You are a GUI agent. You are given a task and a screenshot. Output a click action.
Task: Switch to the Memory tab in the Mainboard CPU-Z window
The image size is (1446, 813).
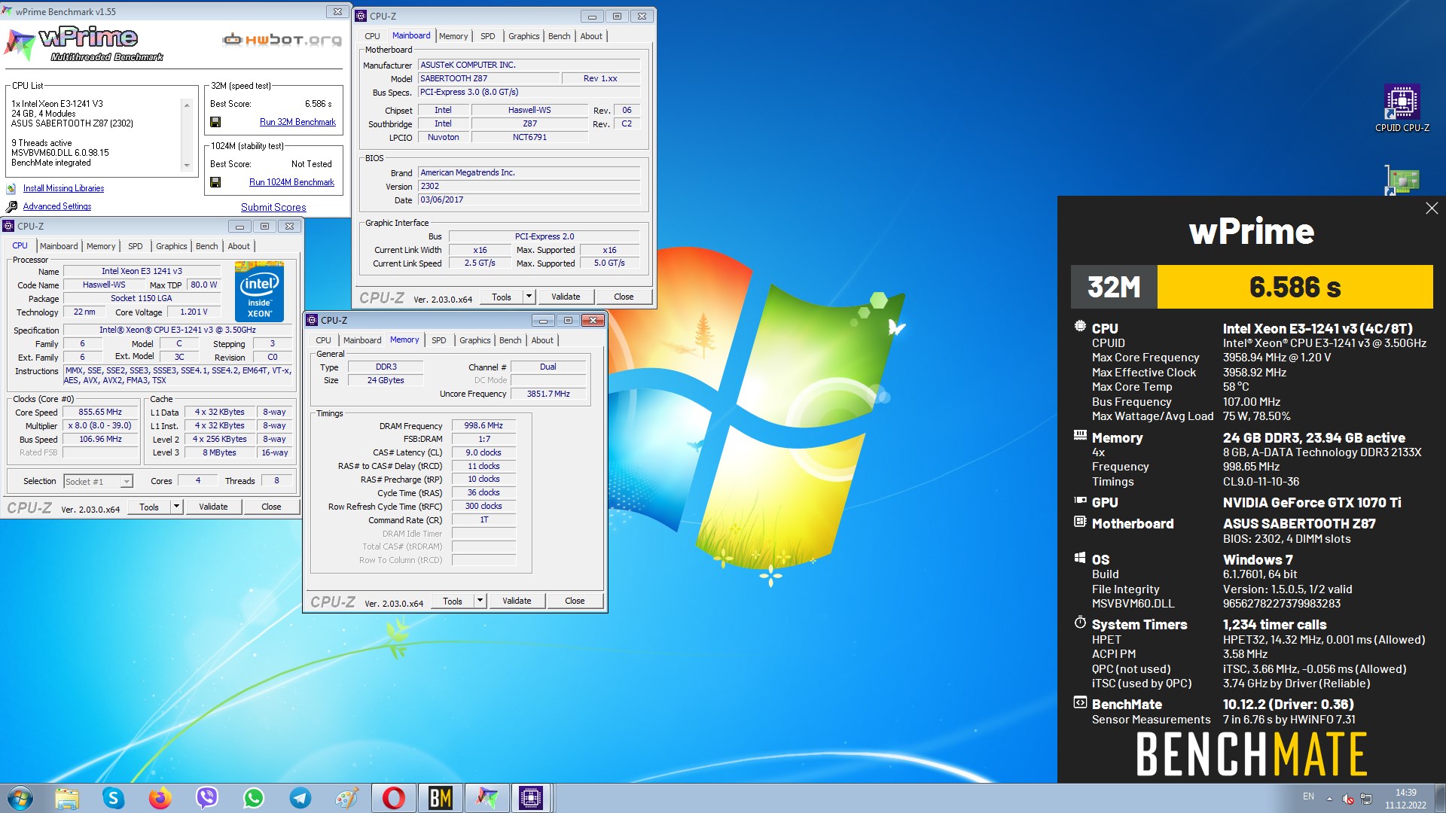453,36
